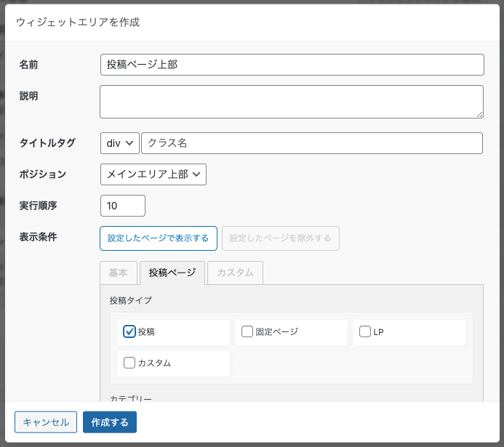The height and width of the screenshot is (447, 504).
Task: Expand the メインエリア上部 position dropdown
Action: tap(153, 174)
